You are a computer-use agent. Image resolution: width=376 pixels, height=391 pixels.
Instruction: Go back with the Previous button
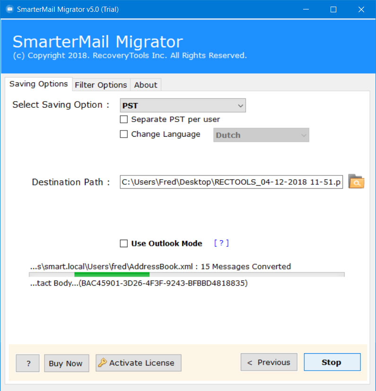(x=269, y=362)
